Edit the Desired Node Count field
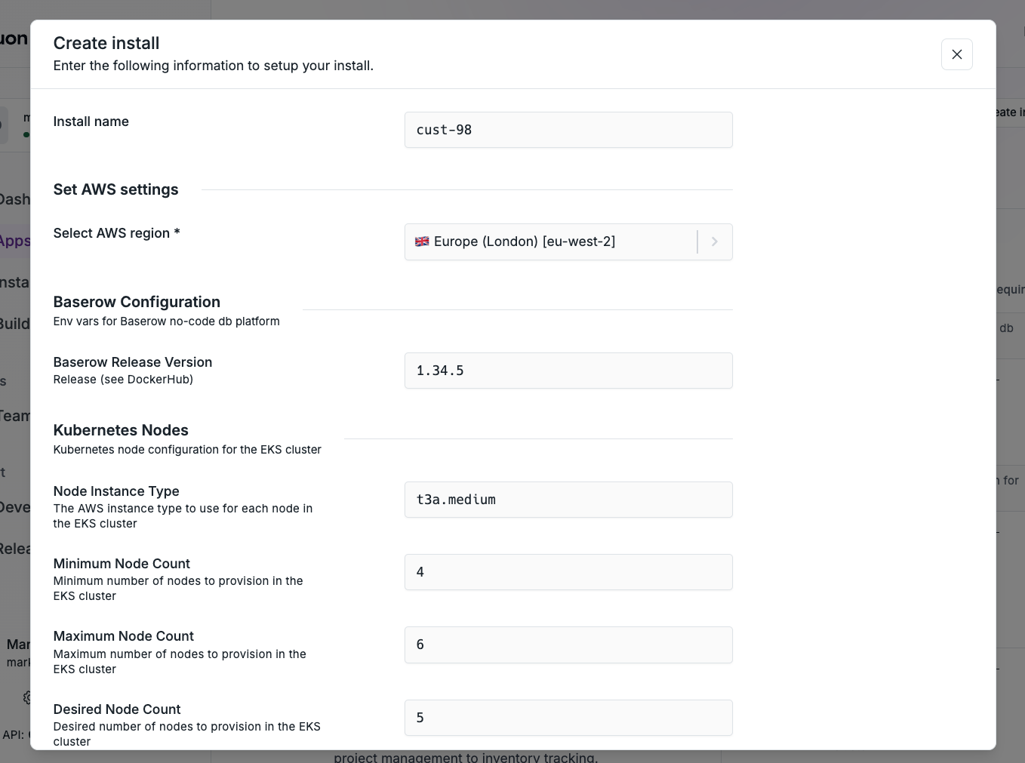 click(568, 718)
